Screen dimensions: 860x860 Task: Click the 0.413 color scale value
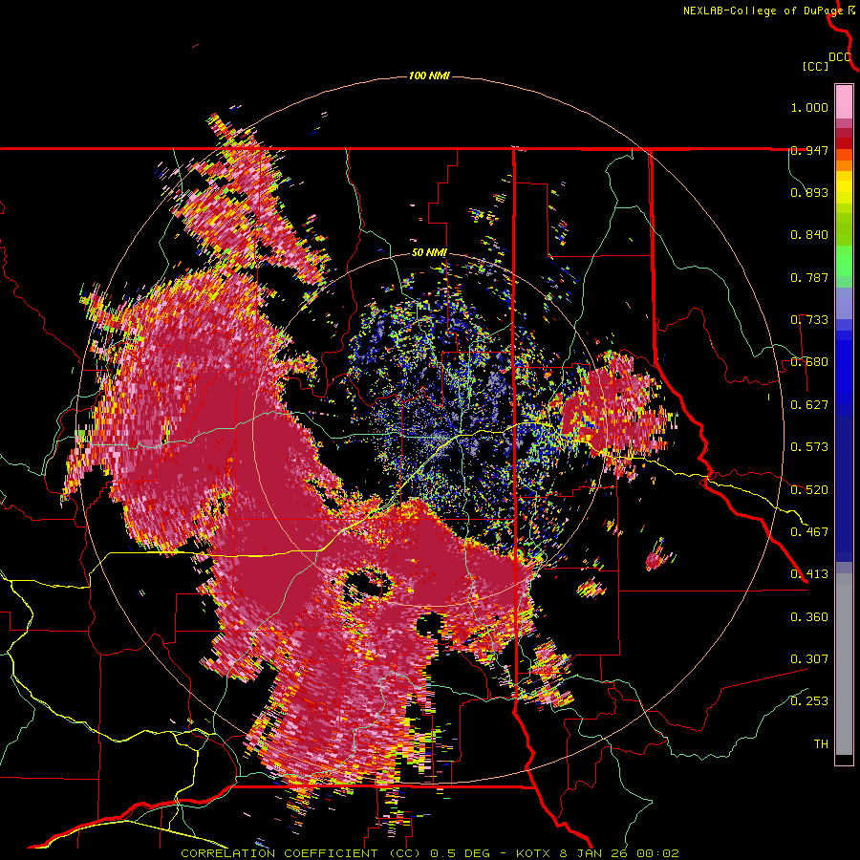click(x=809, y=574)
